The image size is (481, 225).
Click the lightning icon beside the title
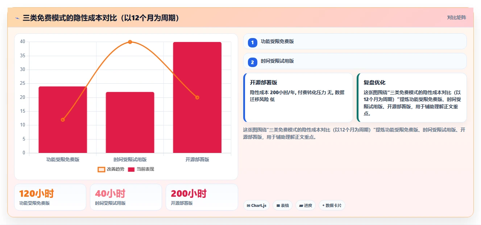17,18
